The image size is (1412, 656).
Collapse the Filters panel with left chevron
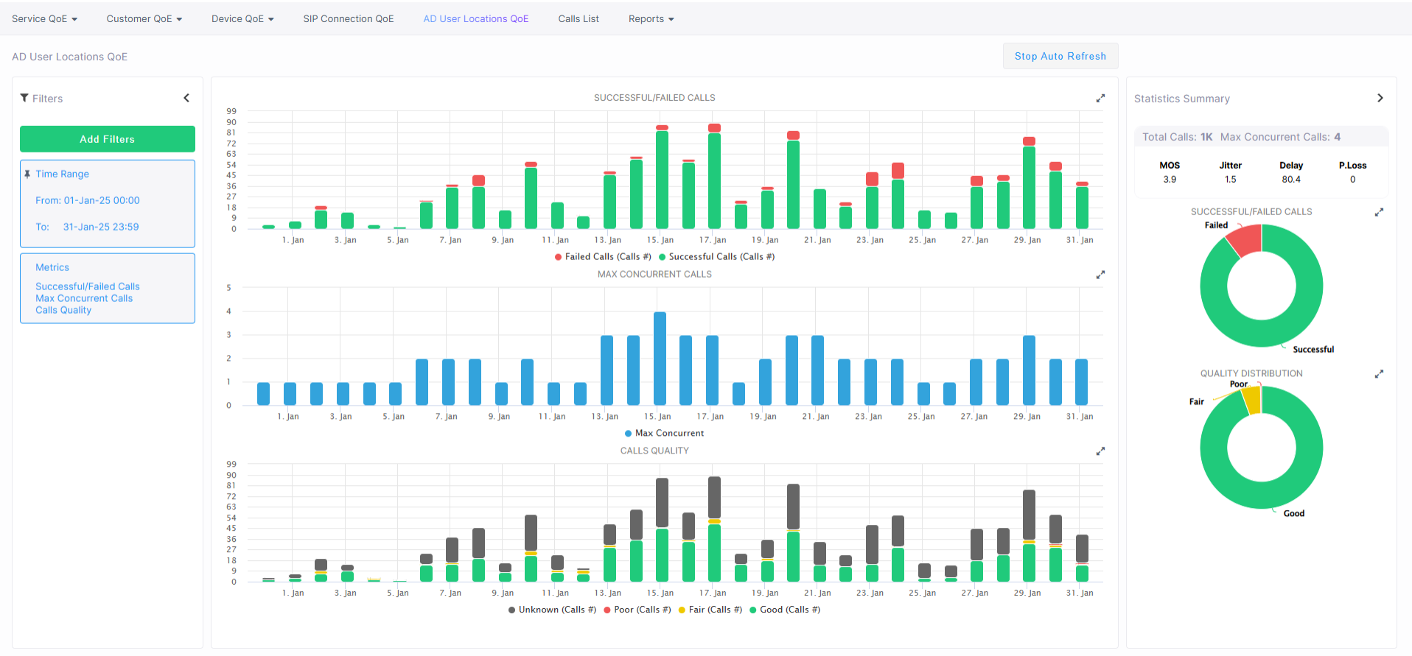coord(186,98)
